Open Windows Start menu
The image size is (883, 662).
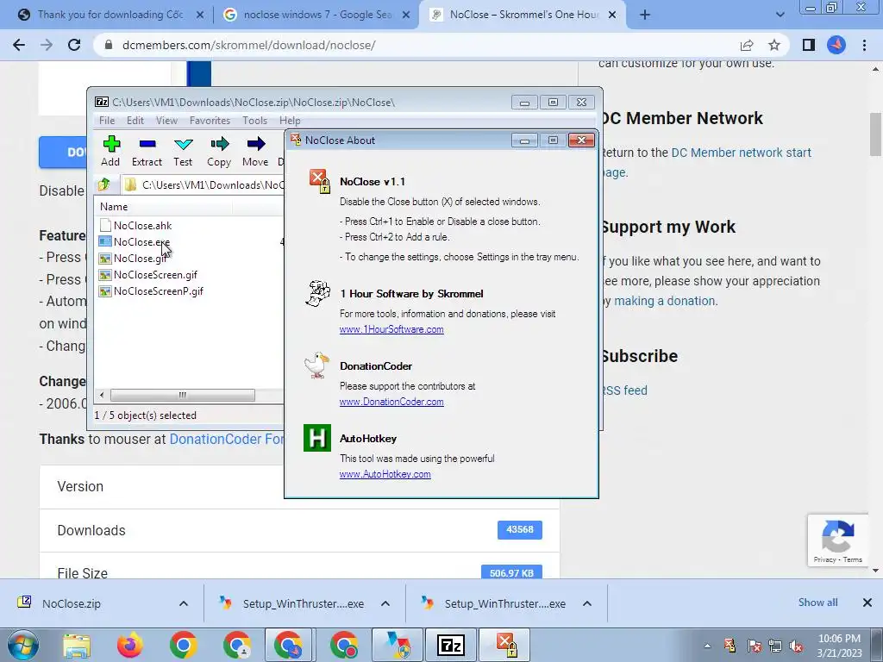point(22,645)
